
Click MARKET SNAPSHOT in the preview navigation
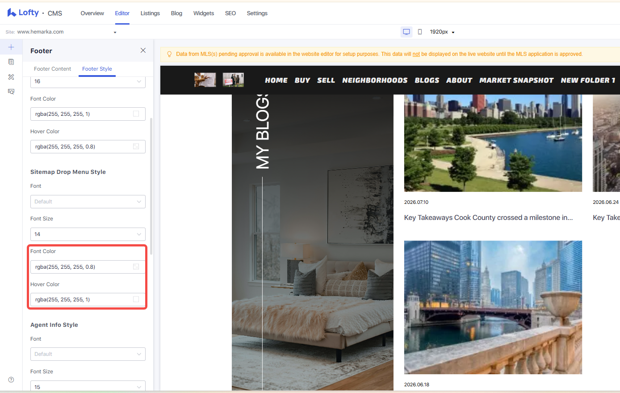[x=516, y=80]
